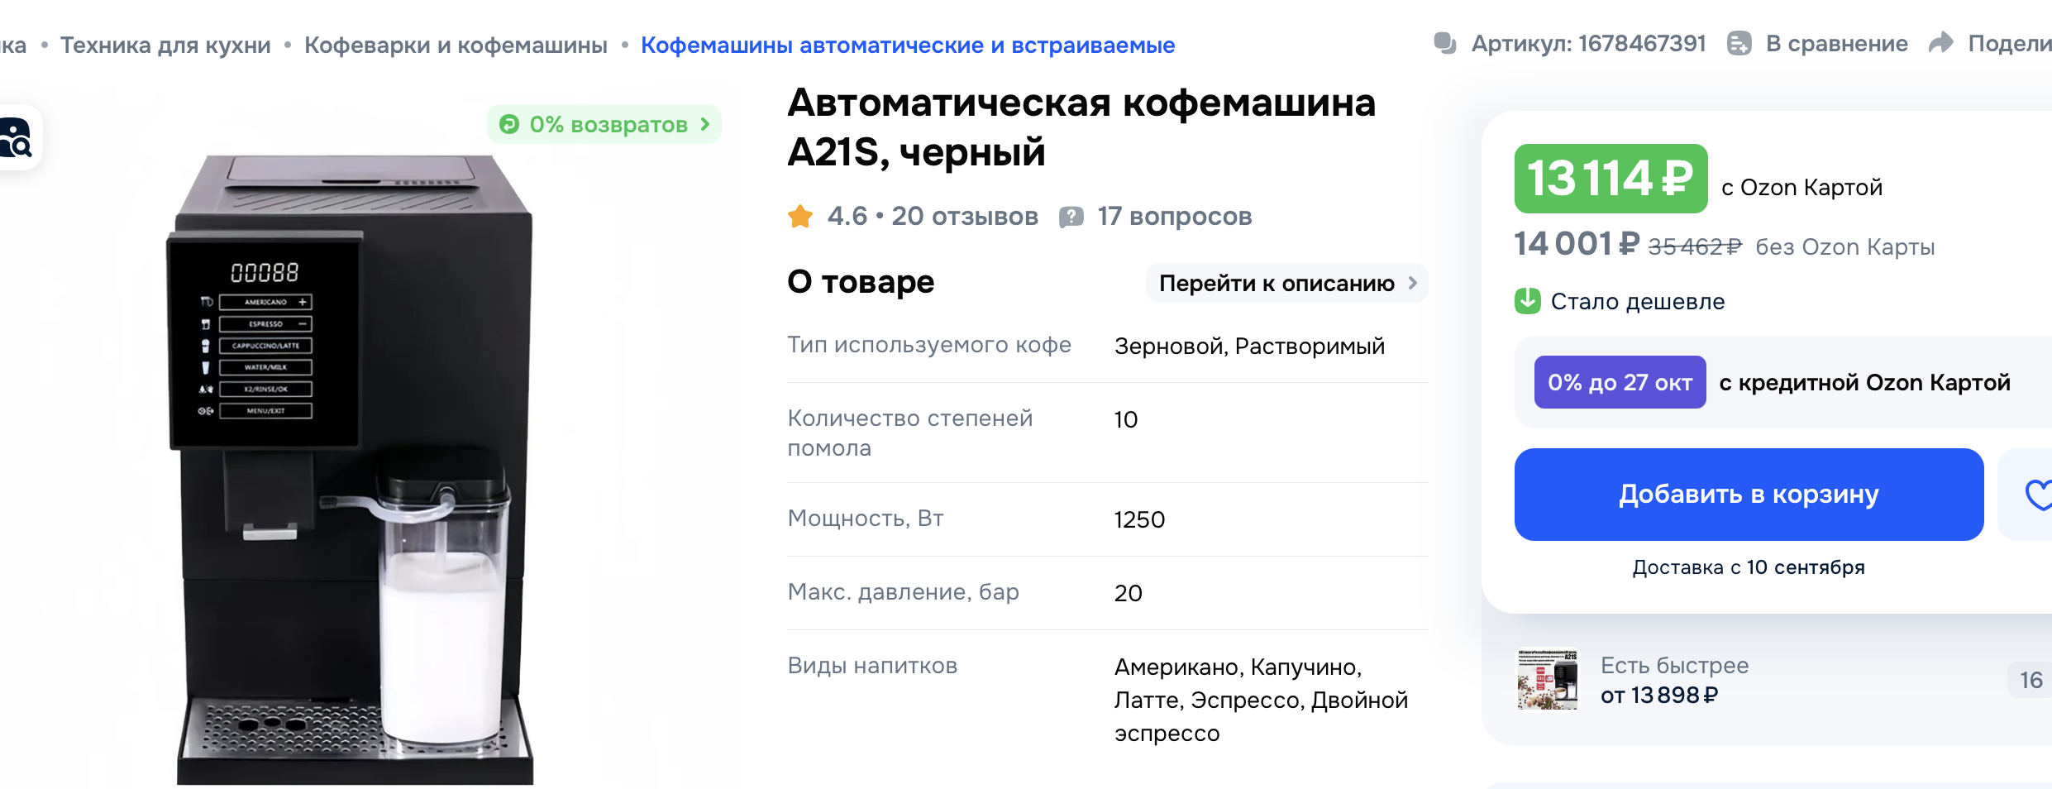Image resolution: width=2052 pixels, height=789 pixels.
Task: Click the green price drop arrow icon
Action: click(x=1528, y=301)
